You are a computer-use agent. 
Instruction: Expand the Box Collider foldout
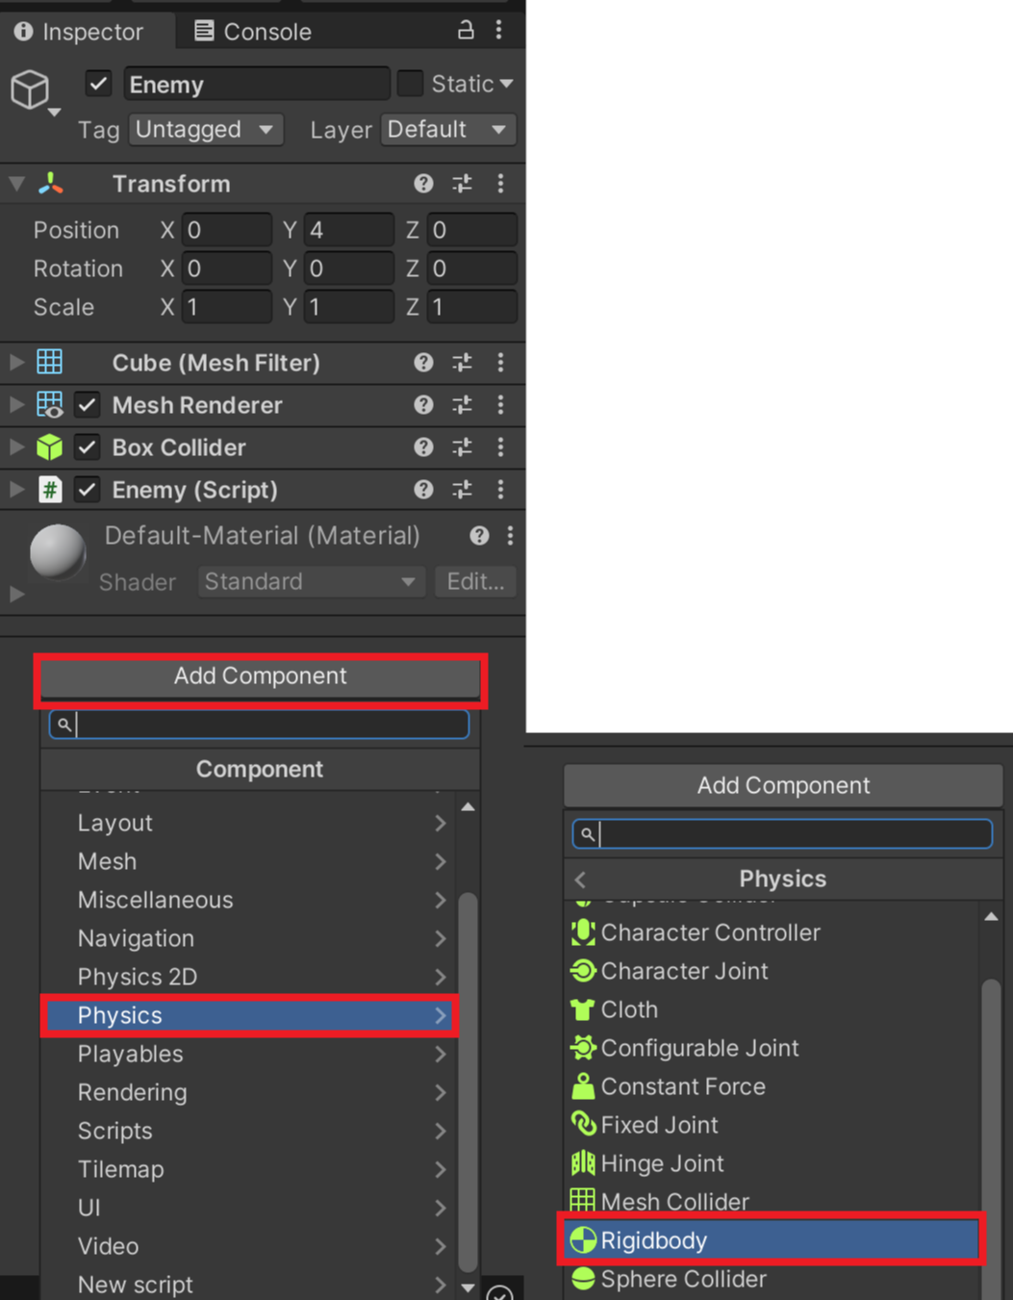point(16,446)
